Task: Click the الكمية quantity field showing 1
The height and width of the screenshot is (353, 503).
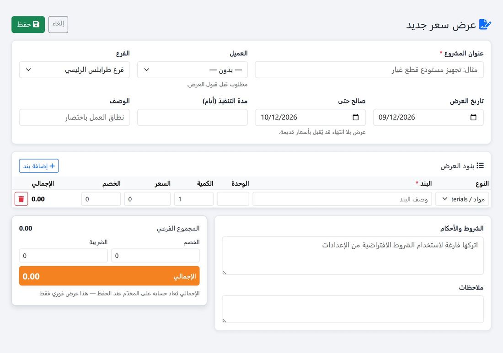Action: click(x=194, y=199)
